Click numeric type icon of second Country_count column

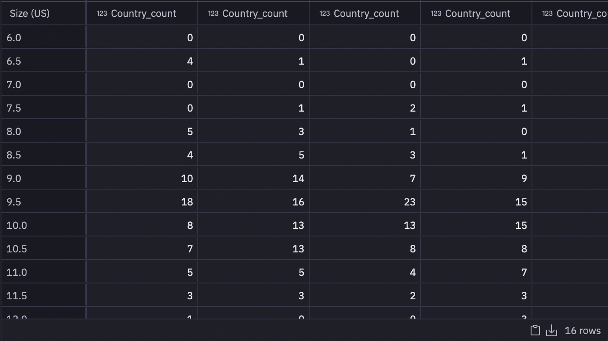click(213, 13)
